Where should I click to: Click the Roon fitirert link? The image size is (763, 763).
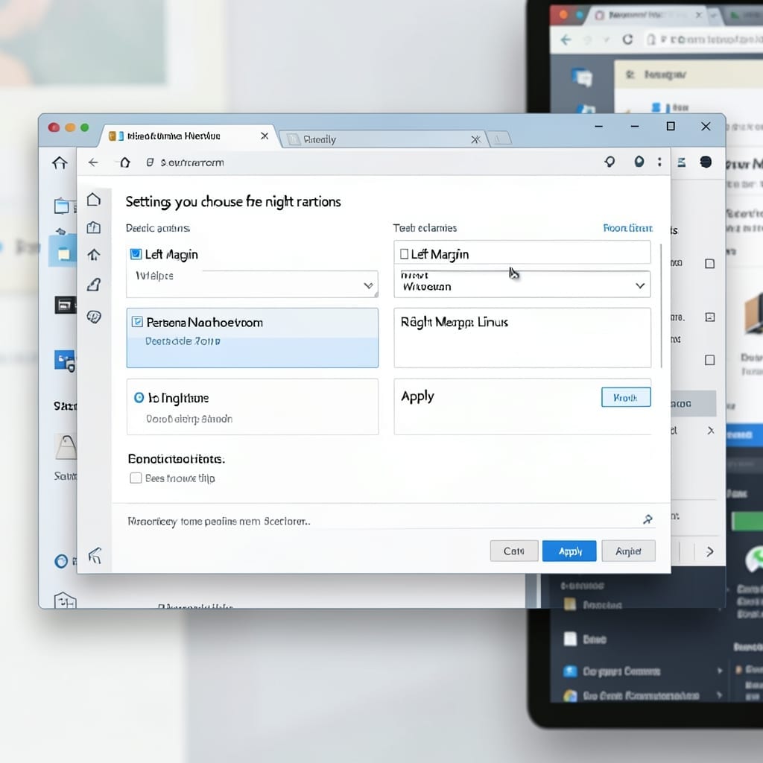click(x=627, y=228)
